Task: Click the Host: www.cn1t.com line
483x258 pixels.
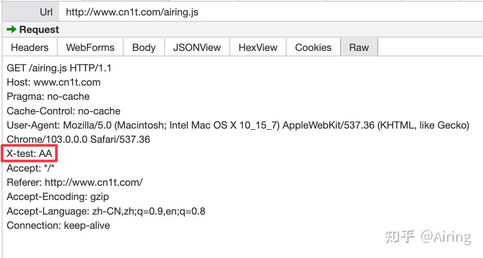Action: (53, 82)
